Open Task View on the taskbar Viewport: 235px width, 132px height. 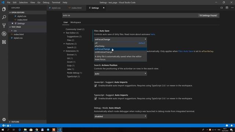click(14, 129)
